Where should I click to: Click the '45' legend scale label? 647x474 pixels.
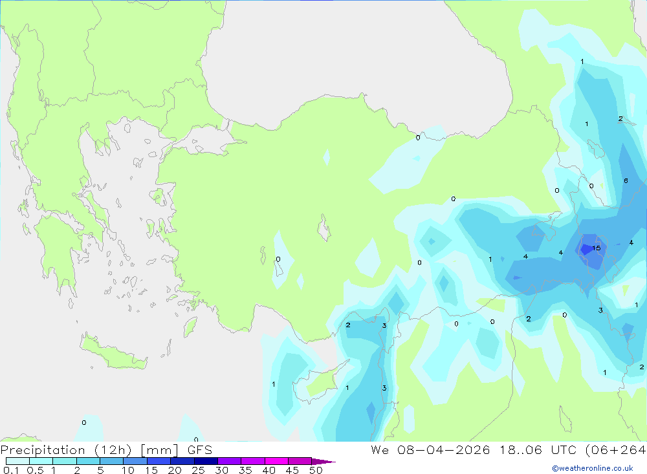pos(292,470)
